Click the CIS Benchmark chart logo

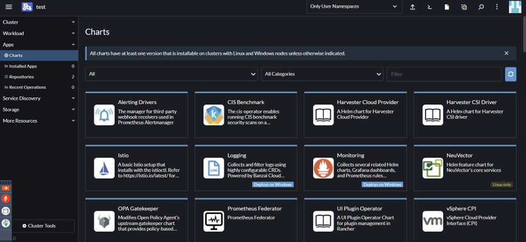click(213, 115)
